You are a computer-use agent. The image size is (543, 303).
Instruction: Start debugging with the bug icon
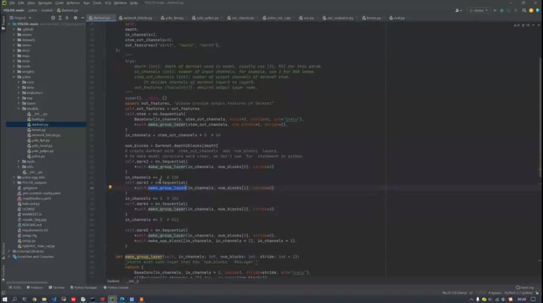pyautogui.click(x=501, y=10)
